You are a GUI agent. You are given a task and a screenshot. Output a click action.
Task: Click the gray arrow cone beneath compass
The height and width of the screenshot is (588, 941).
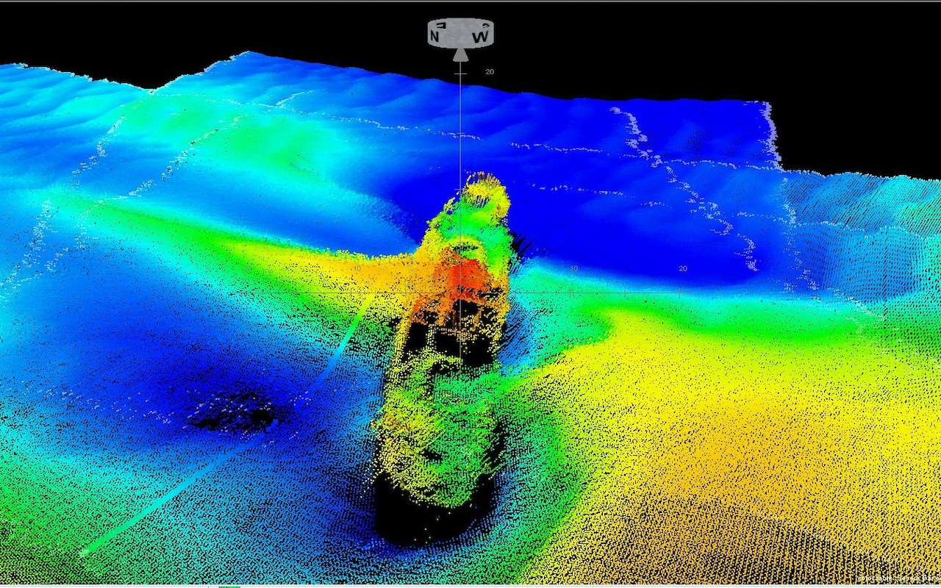[x=460, y=54]
